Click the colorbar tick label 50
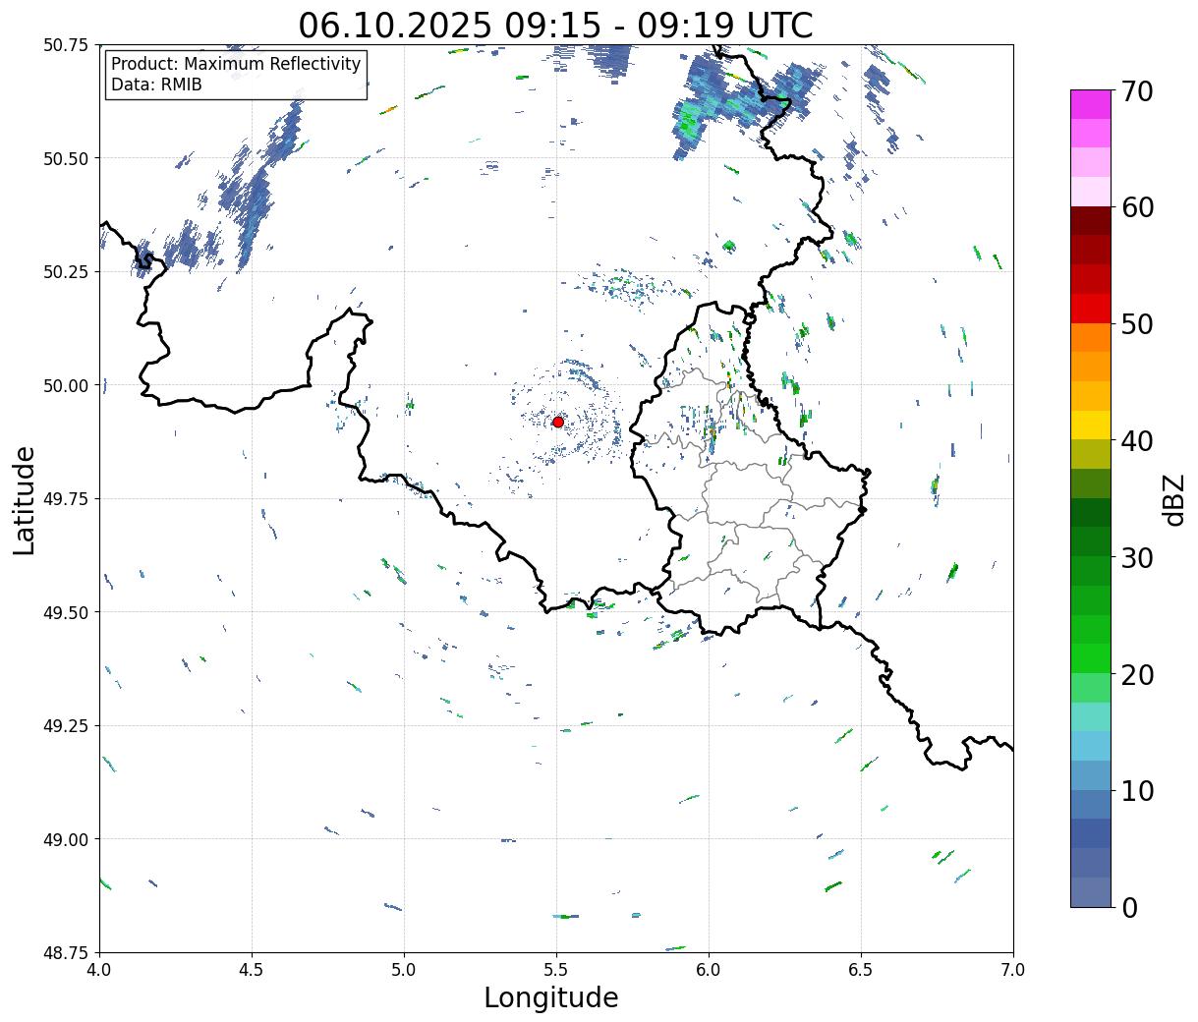The width and height of the screenshot is (1198, 1022). click(1136, 324)
